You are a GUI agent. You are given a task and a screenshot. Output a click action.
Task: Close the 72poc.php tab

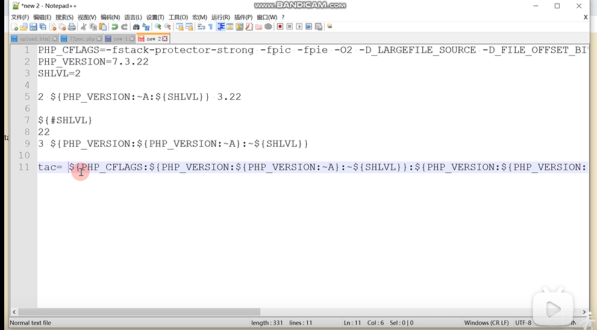click(99, 38)
